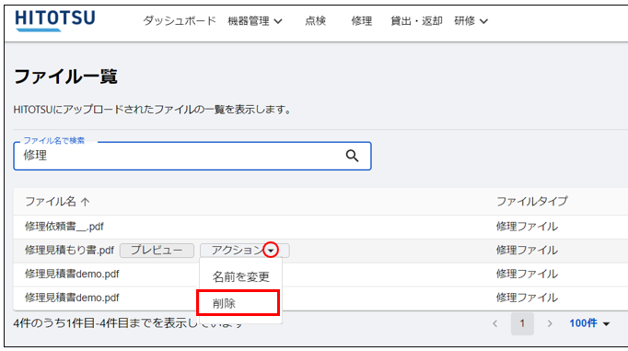This screenshot has width=628, height=351.
Task: Click ファイル一覧 page heading
Action: click(65, 76)
